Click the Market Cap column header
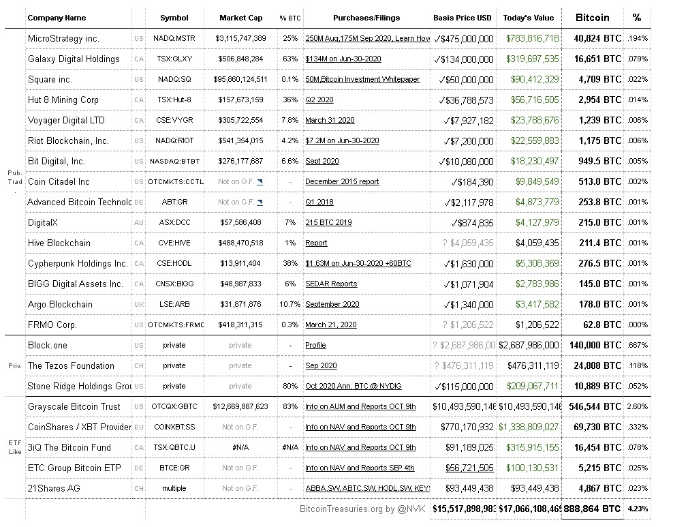This screenshot has height=527, width=673. pyautogui.click(x=240, y=18)
